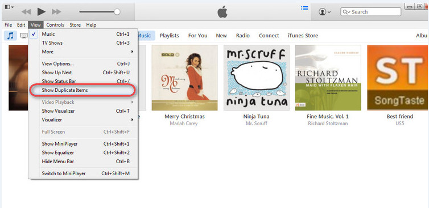The height and width of the screenshot is (208, 429).
Task: Click the Mariah Carey artist name
Action: pos(184,124)
